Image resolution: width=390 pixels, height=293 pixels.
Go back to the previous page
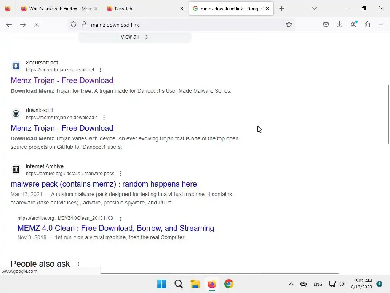pyautogui.click(x=9, y=25)
